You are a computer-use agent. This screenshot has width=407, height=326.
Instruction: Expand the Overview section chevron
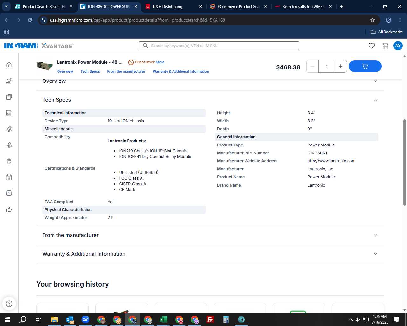[376, 81]
